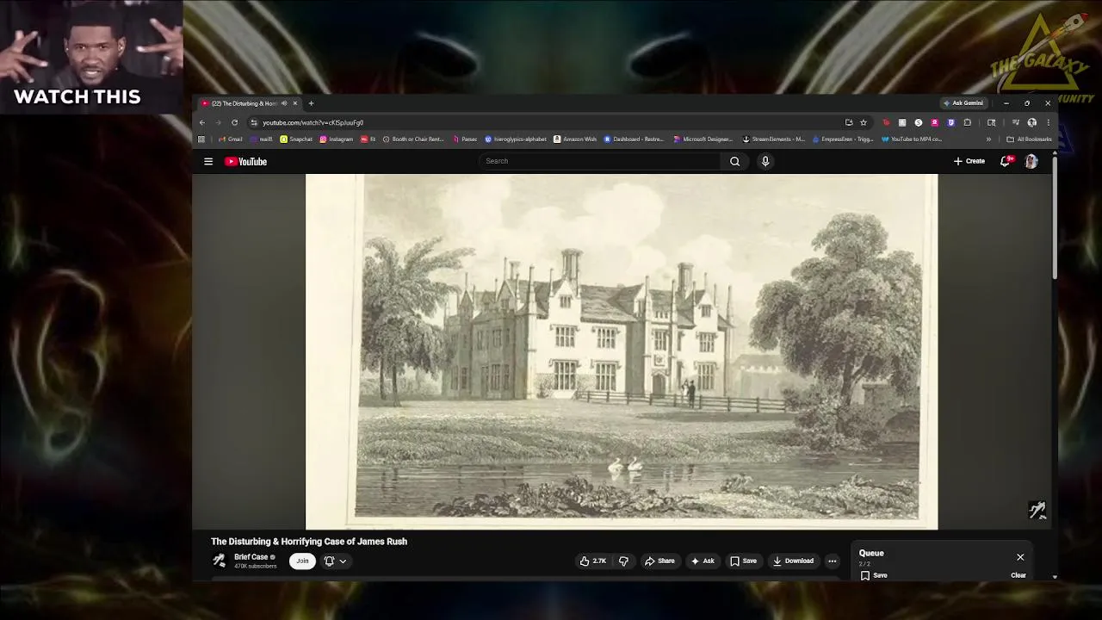Open Brief Case channel name link
1102x620 pixels.
click(x=251, y=556)
